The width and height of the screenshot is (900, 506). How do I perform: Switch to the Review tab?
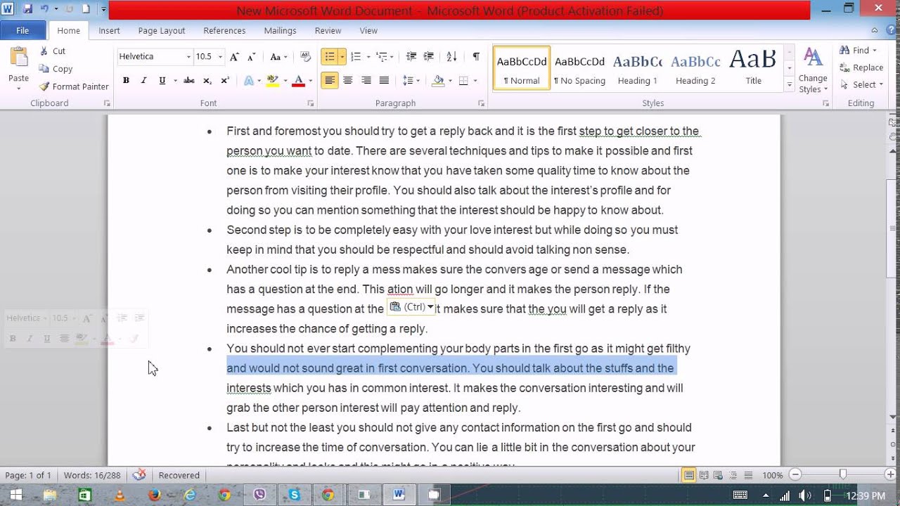click(x=328, y=30)
